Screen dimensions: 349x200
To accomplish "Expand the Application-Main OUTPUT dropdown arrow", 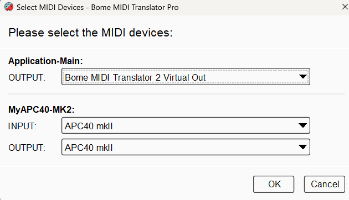I will pos(302,77).
